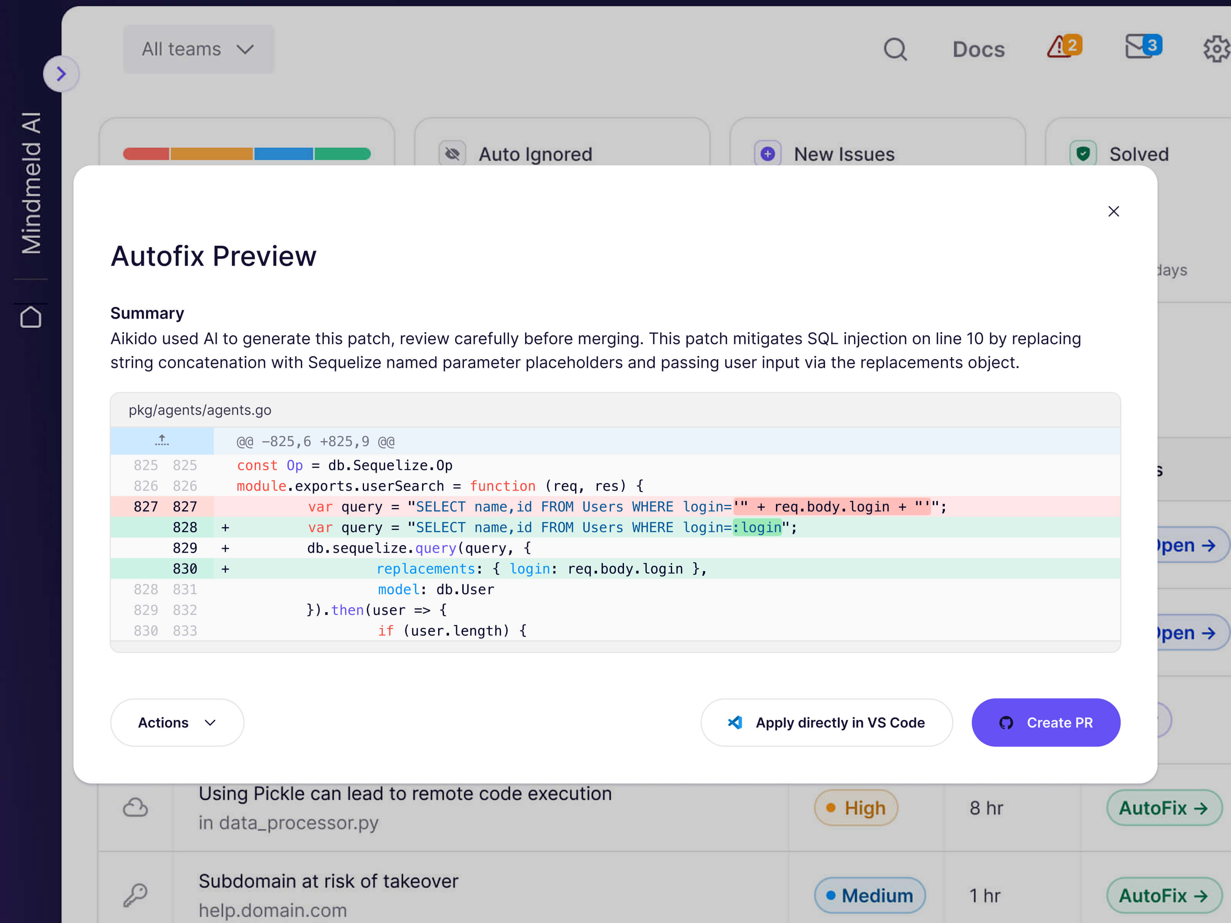Open the All teams dropdown

[x=198, y=49]
